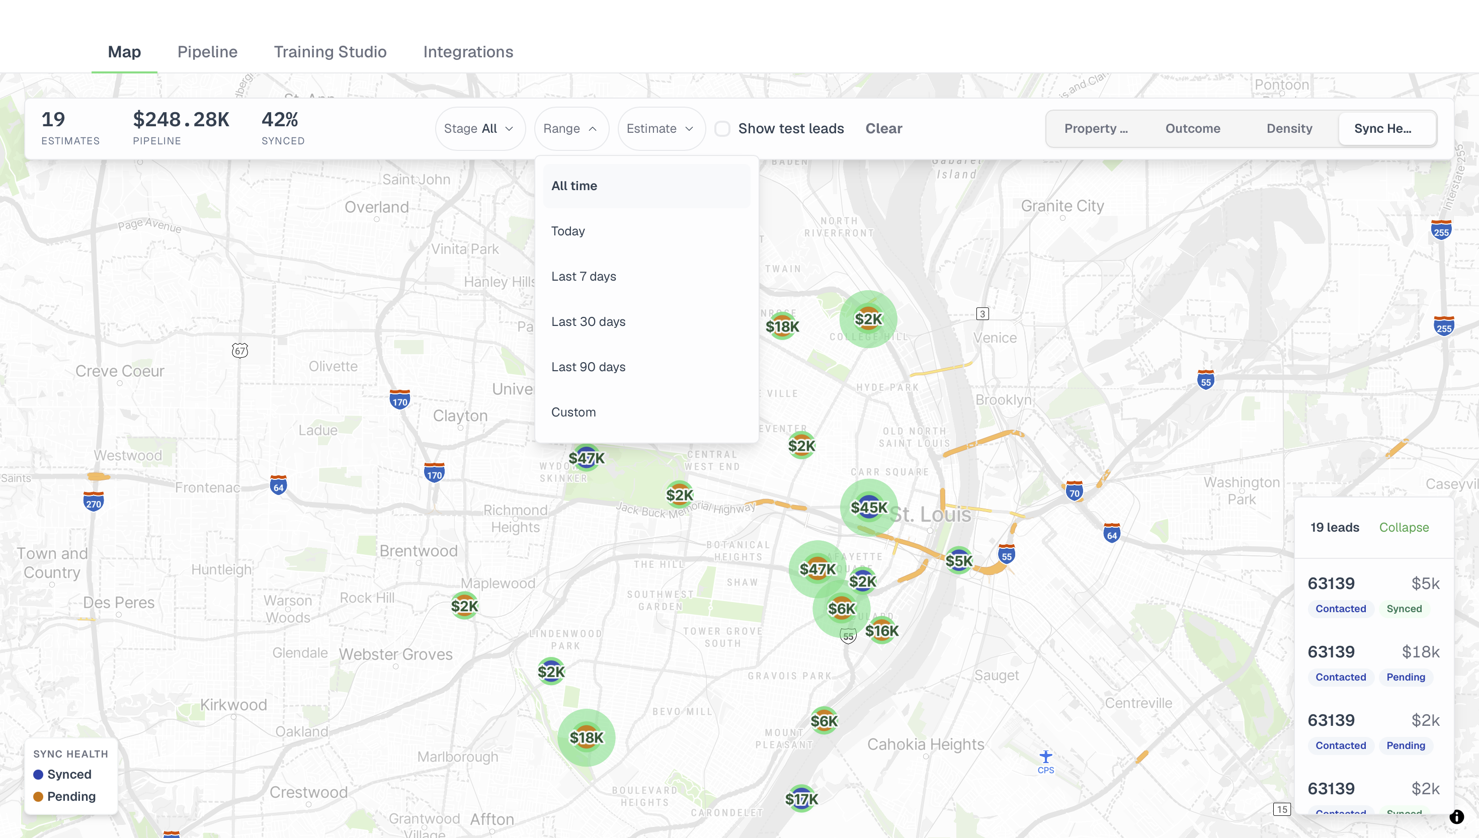Choose Today range option
Screen dimensions: 1479x838
pyautogui.click(x=646, y=231)
